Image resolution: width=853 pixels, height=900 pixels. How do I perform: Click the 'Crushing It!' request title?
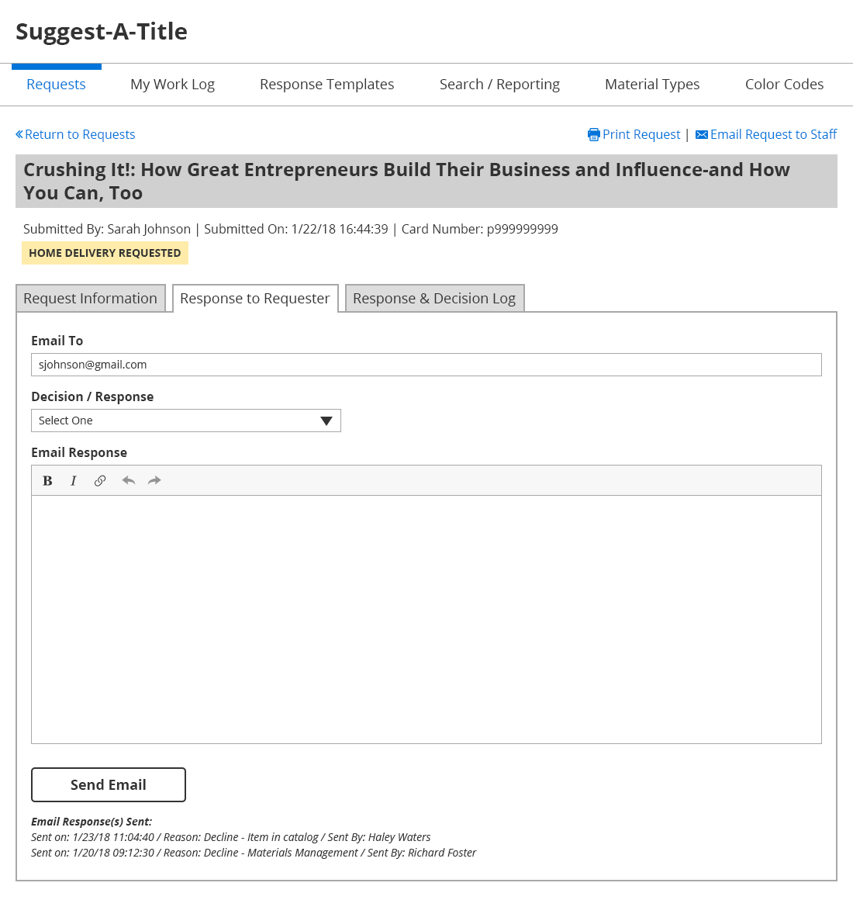[x=406, y=182]
